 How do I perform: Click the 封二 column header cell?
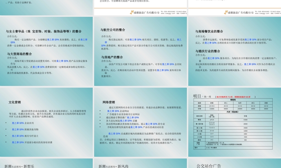click(226, 103)
